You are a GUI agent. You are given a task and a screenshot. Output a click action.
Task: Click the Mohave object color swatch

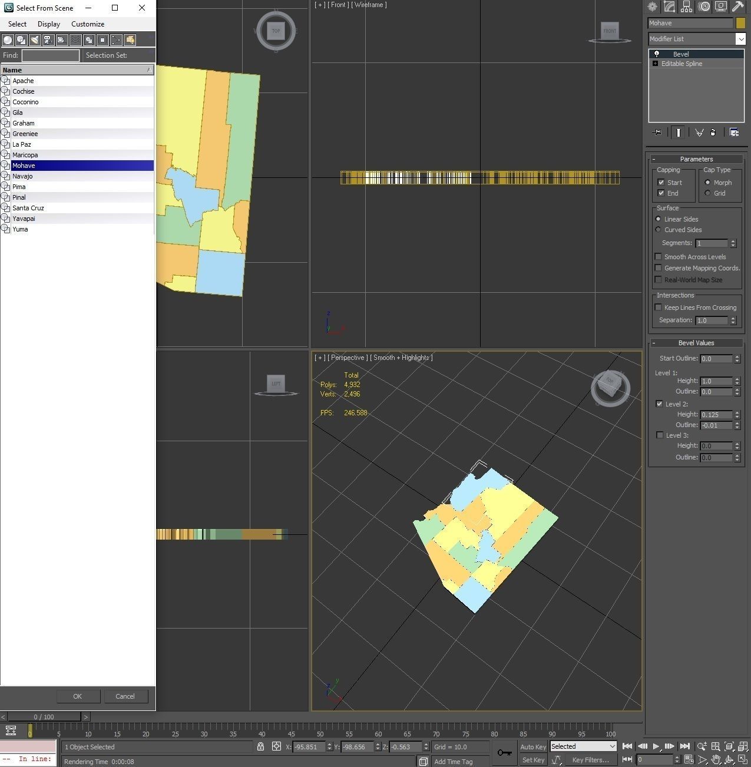click(740, 23)
